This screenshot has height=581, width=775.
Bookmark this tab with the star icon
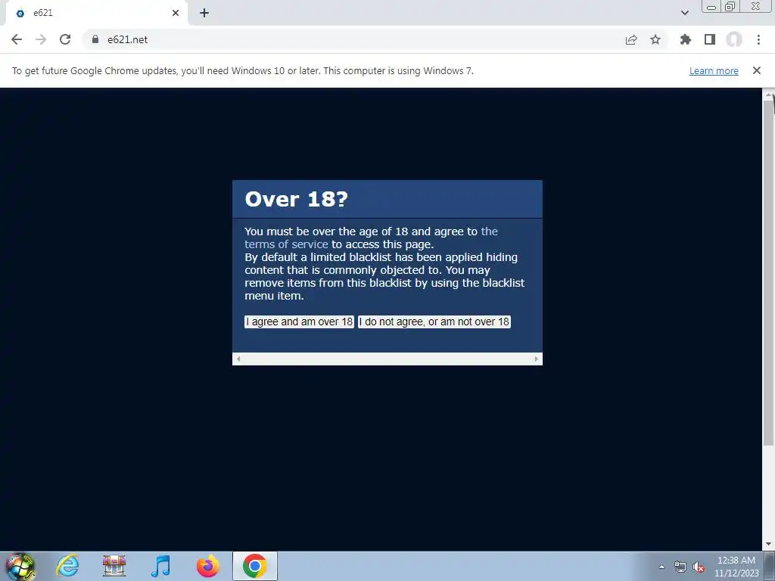(655, 39)
